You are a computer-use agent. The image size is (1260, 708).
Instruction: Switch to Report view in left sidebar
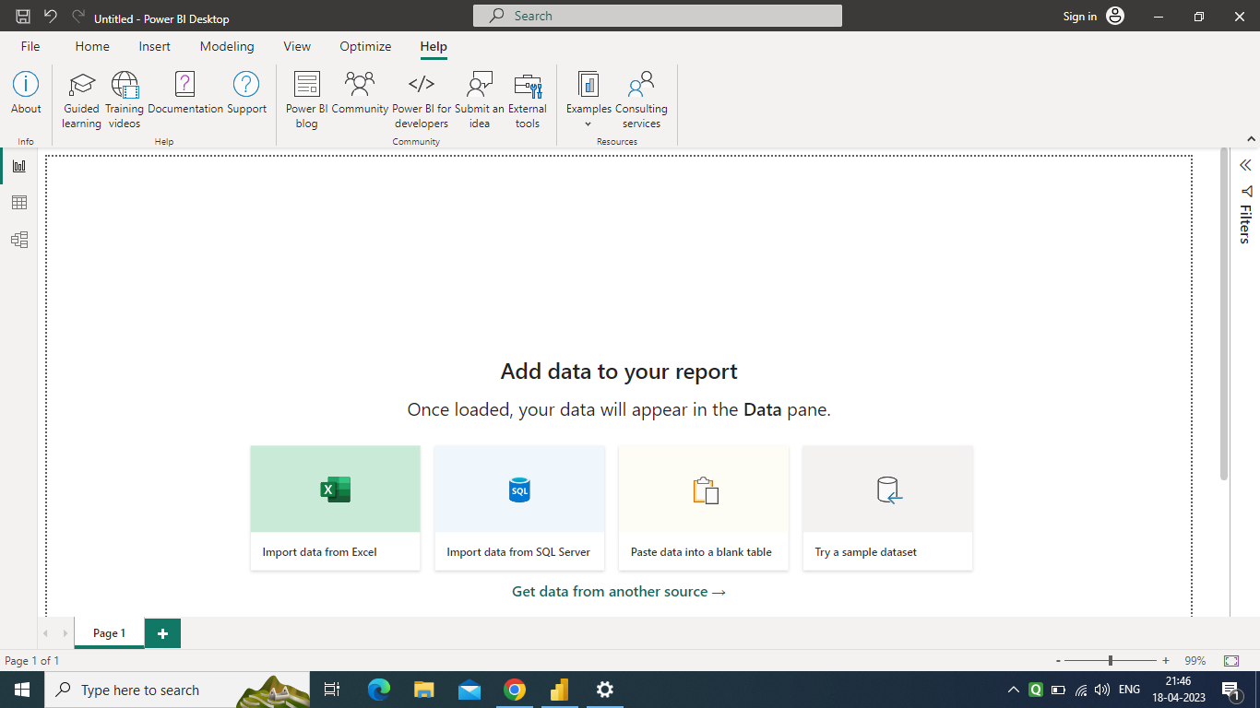[x=19, y=166]
